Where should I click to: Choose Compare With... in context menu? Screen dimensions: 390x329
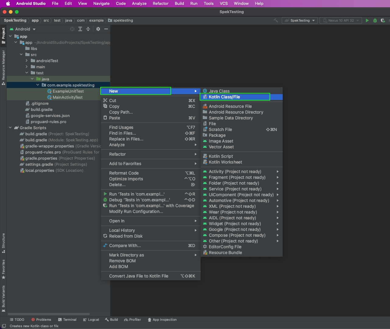click(151, 246)
